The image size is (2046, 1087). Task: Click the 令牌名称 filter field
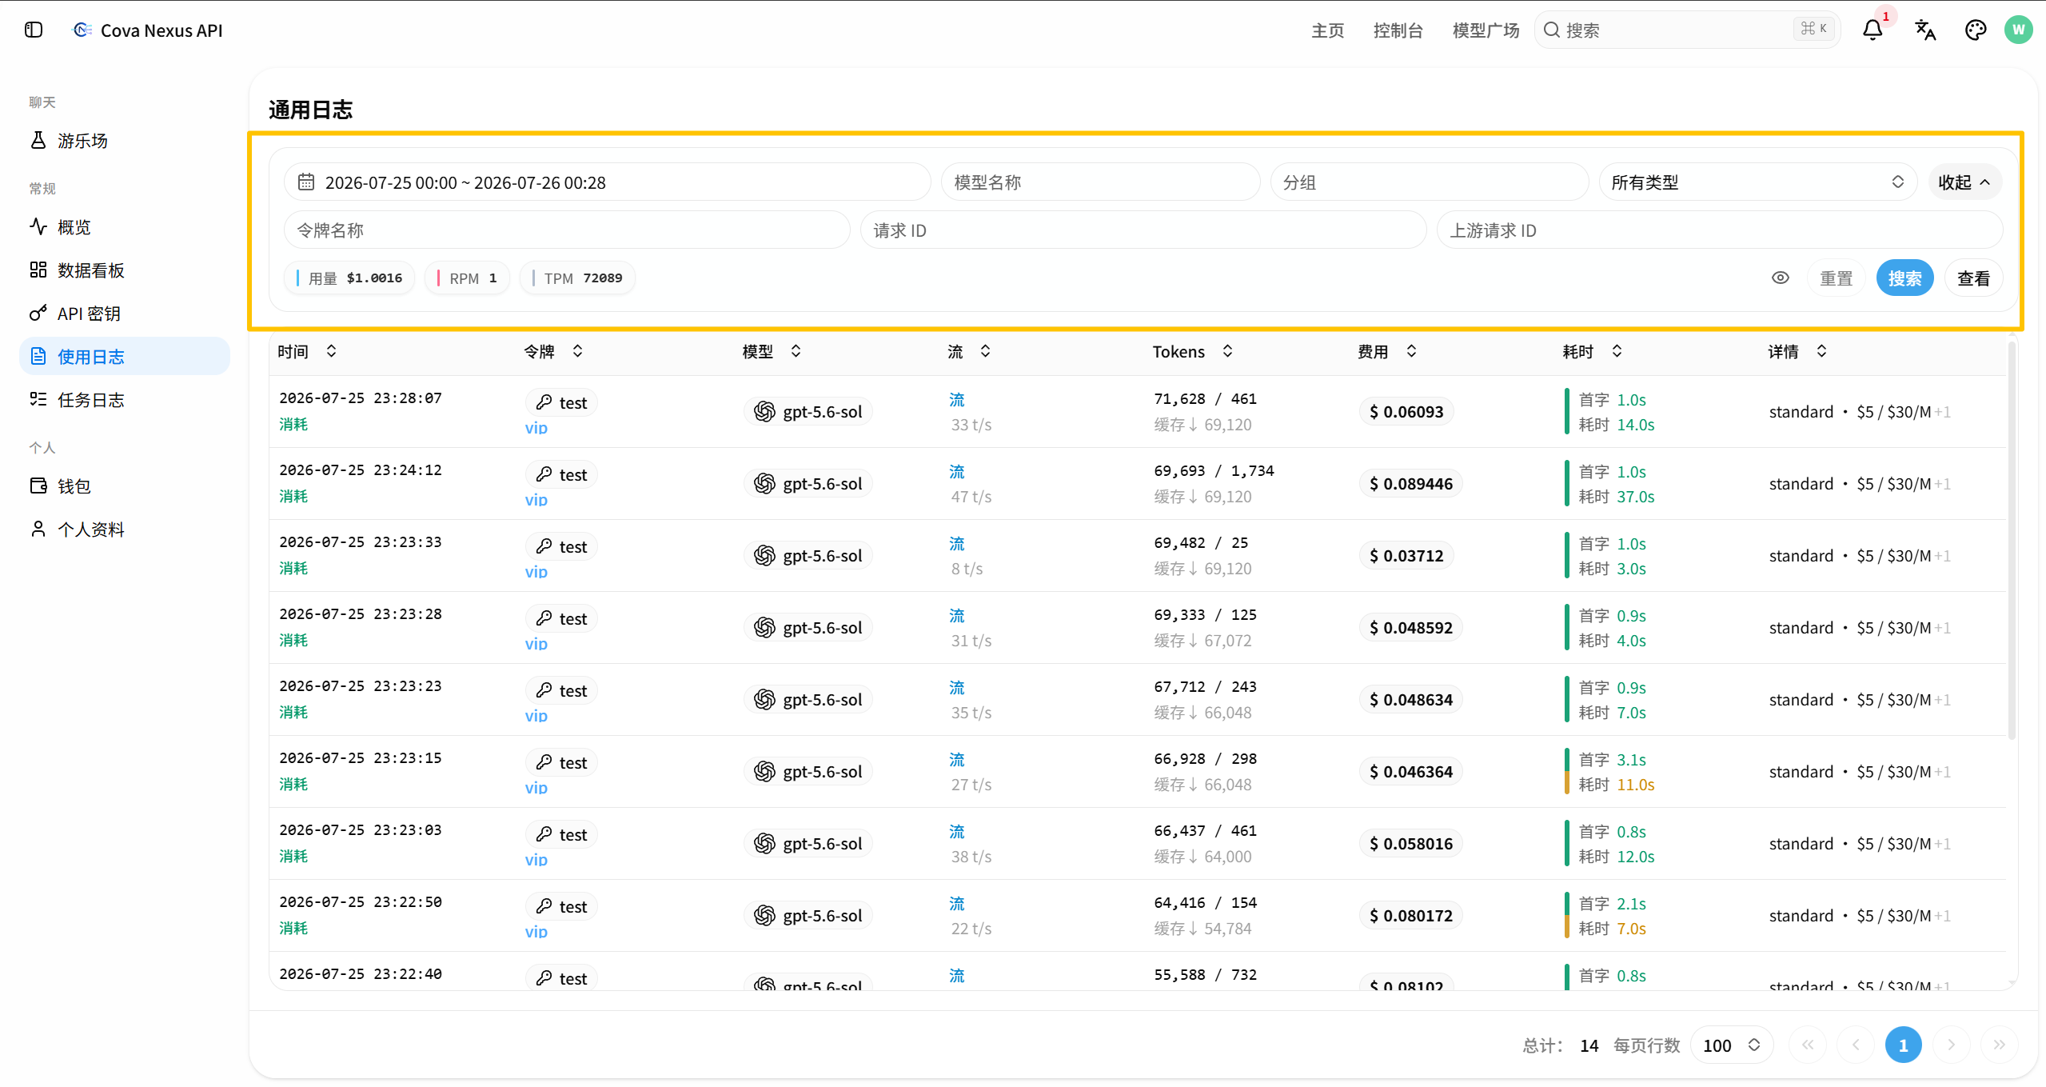click(567, 230)
